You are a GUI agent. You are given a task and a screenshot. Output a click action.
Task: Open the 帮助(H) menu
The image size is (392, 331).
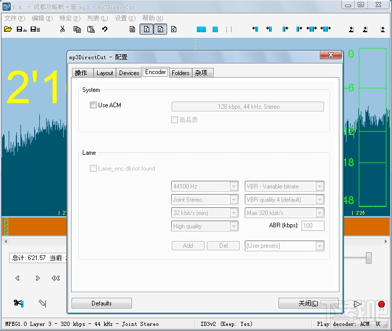(x=153, y=18)
